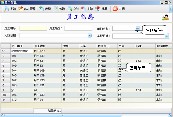Select the T01 employee number cell
Screen dimensions: 173x117
point(22,56)
